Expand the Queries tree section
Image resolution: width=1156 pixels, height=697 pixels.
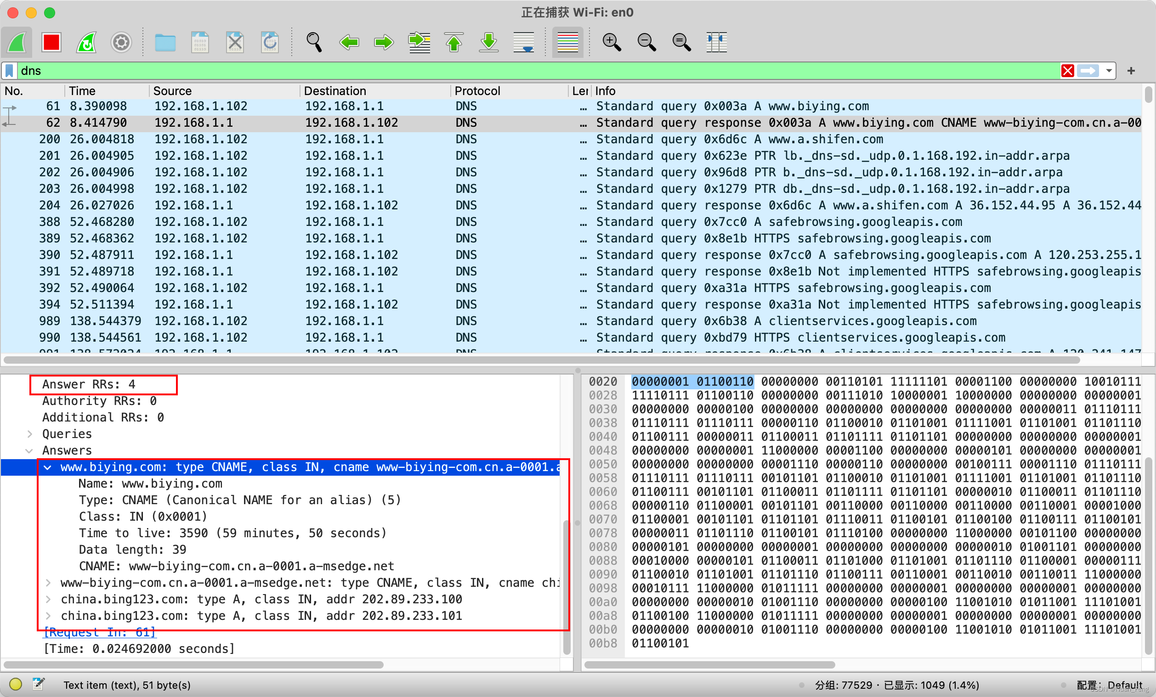coord(29,434)
